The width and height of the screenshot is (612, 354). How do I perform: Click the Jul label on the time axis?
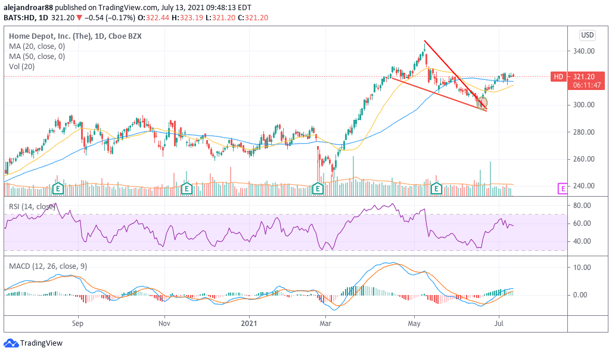click(x=499, y=324)
